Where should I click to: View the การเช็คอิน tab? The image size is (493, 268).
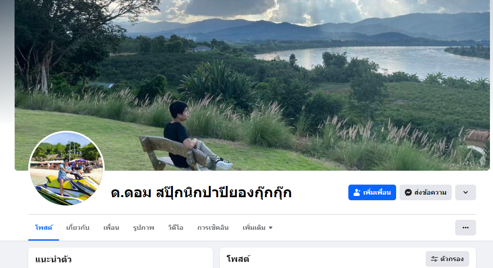213,228
